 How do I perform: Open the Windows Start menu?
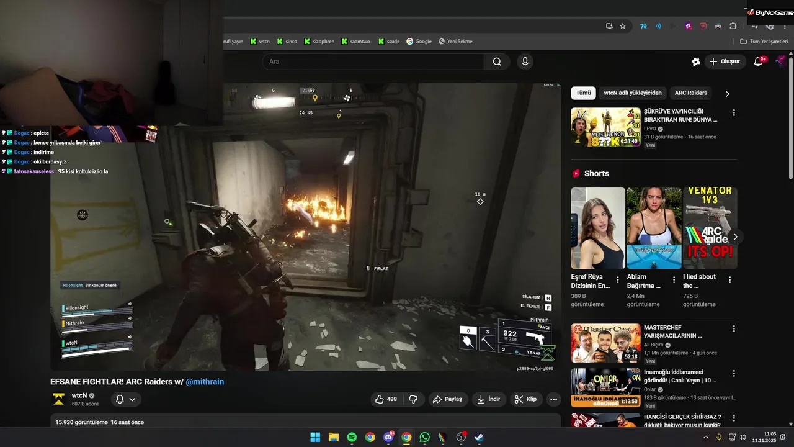click(x=315, y=437)
